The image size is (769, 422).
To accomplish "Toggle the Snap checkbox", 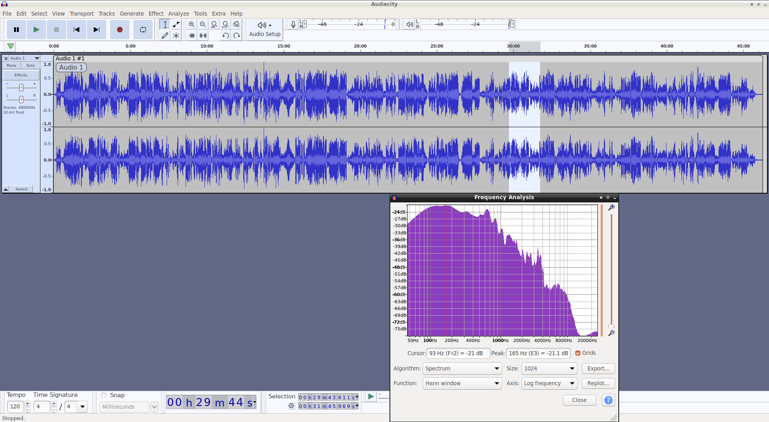I will [104, 395].
